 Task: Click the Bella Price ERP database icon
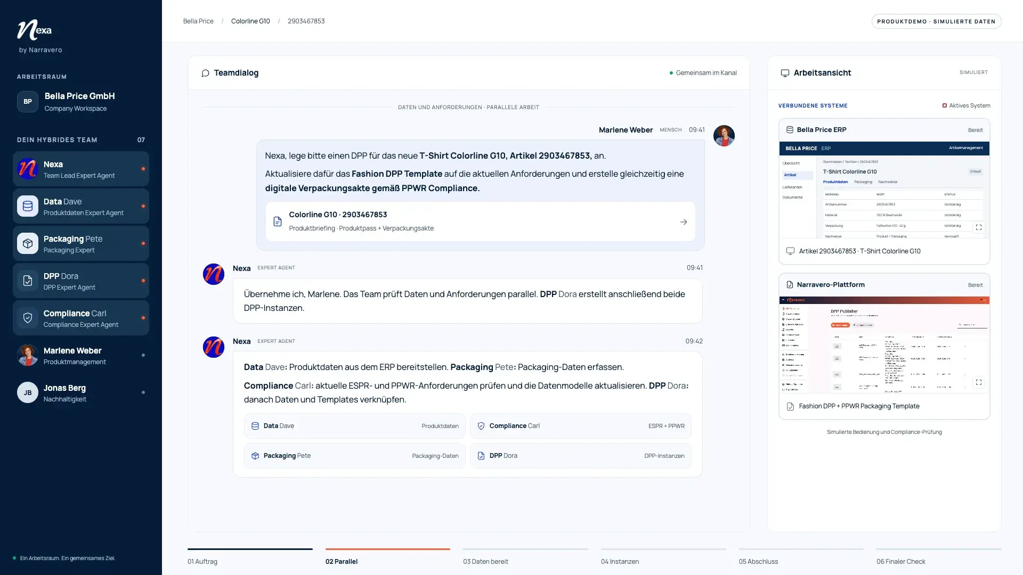[790, 130]
